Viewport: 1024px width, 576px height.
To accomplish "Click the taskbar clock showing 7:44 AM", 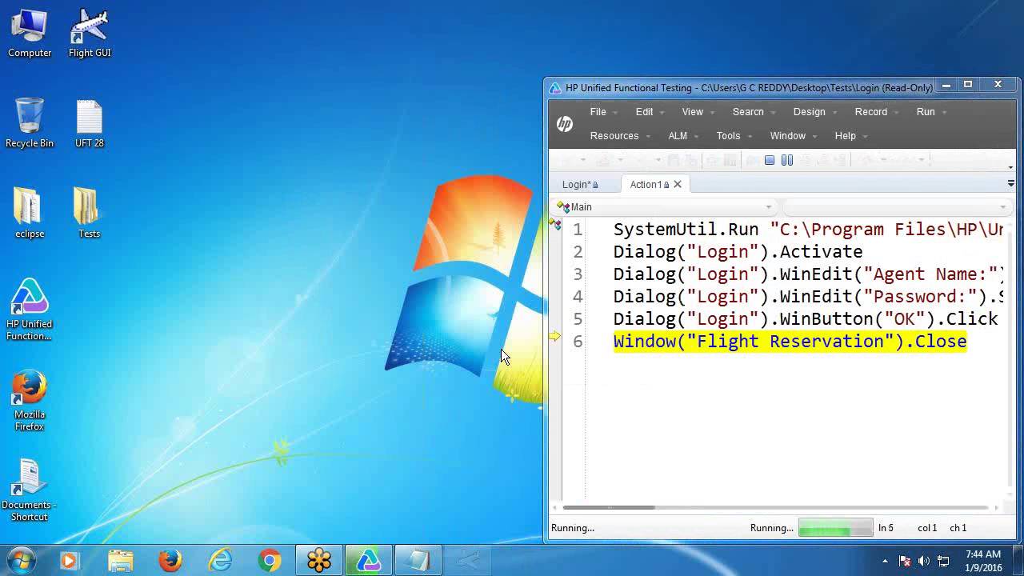I will point(983,561).
